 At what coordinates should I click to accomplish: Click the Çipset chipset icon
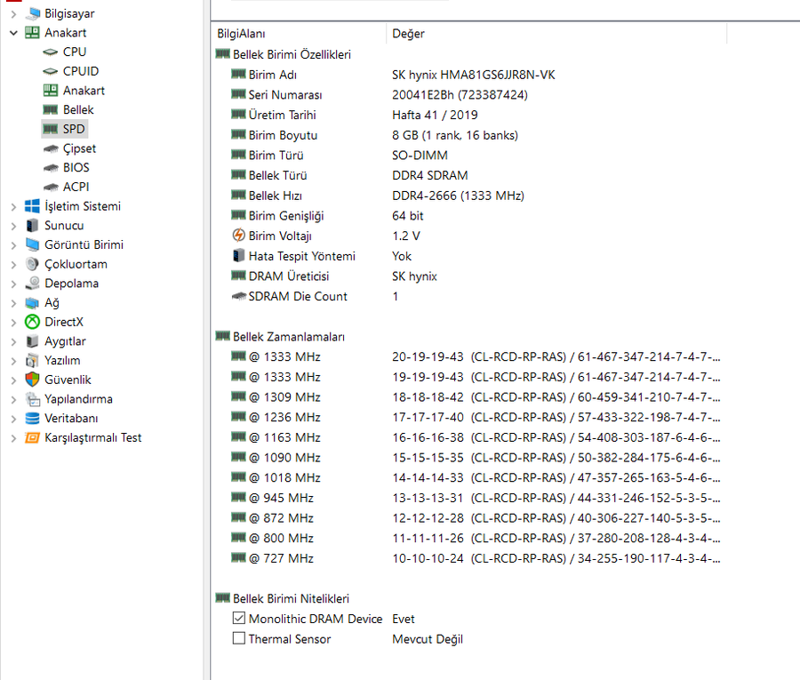point(51,148)
